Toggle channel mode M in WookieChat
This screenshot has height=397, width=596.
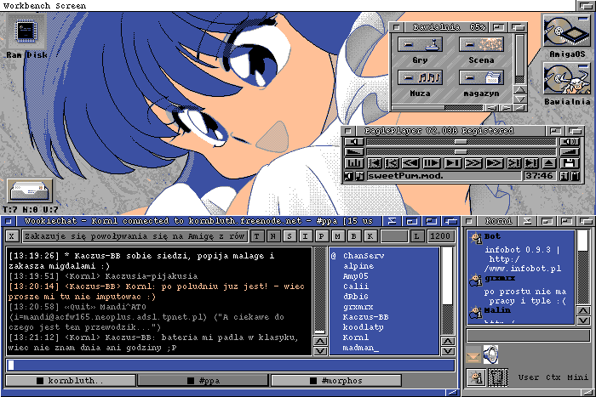tap(337, 236)
